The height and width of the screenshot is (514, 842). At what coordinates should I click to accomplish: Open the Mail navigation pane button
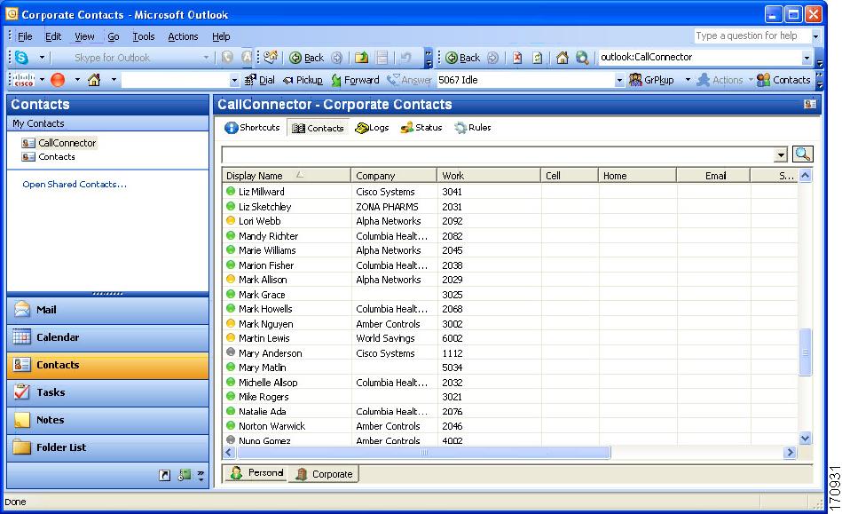pos(108,310)
